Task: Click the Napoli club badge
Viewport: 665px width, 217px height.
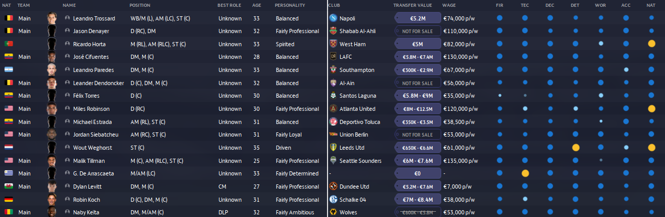Action: pyautogui.click(x=333, y=18)
